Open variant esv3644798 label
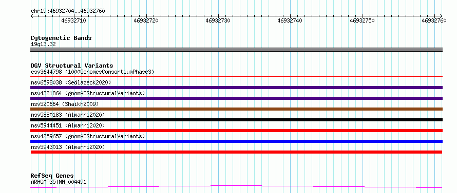This screenshot has width=457, height=193. [x=92, y=72]
